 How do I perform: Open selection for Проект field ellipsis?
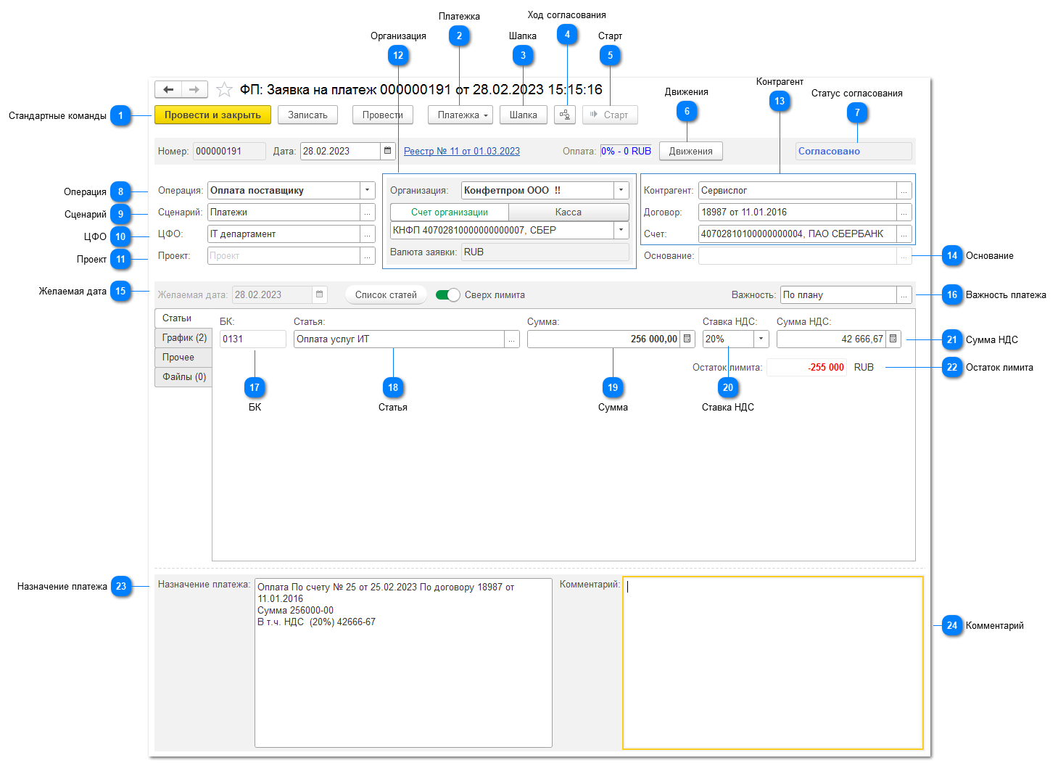pos(368,256)
